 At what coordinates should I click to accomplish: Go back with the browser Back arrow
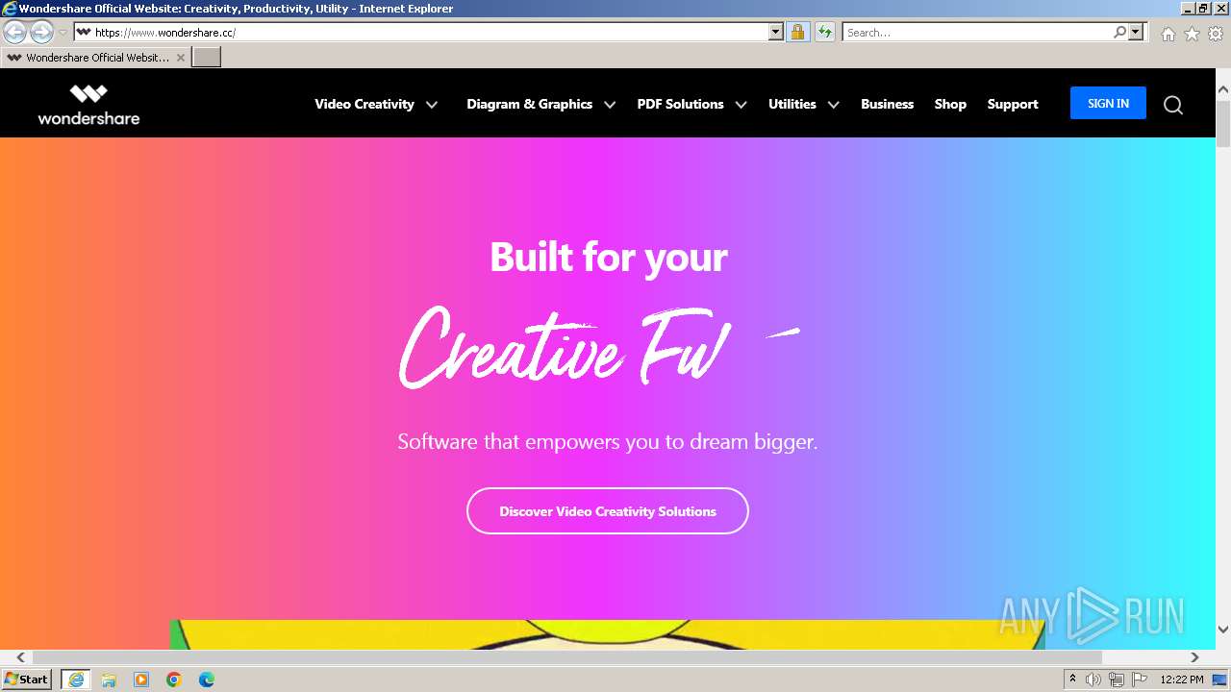15,32
